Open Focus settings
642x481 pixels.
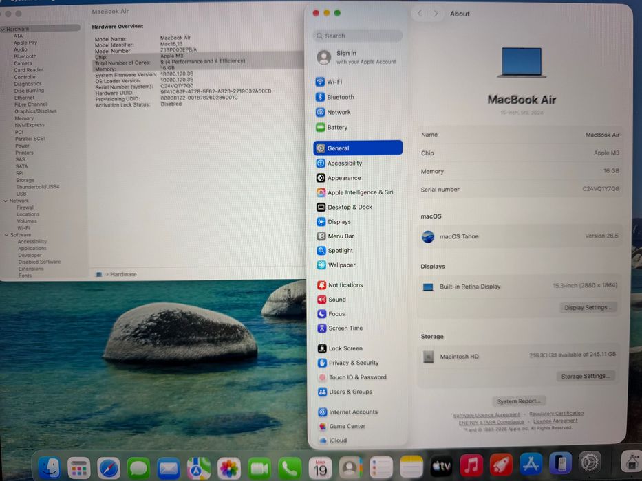pyautogui.click(x=359, y=314)
